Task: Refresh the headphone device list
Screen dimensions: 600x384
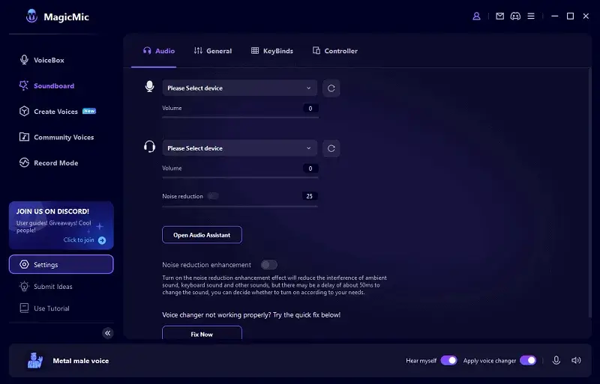Action: coord(331,148)
